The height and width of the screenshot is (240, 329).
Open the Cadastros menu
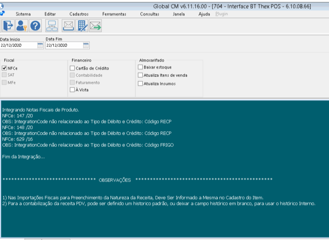(79, 14)
